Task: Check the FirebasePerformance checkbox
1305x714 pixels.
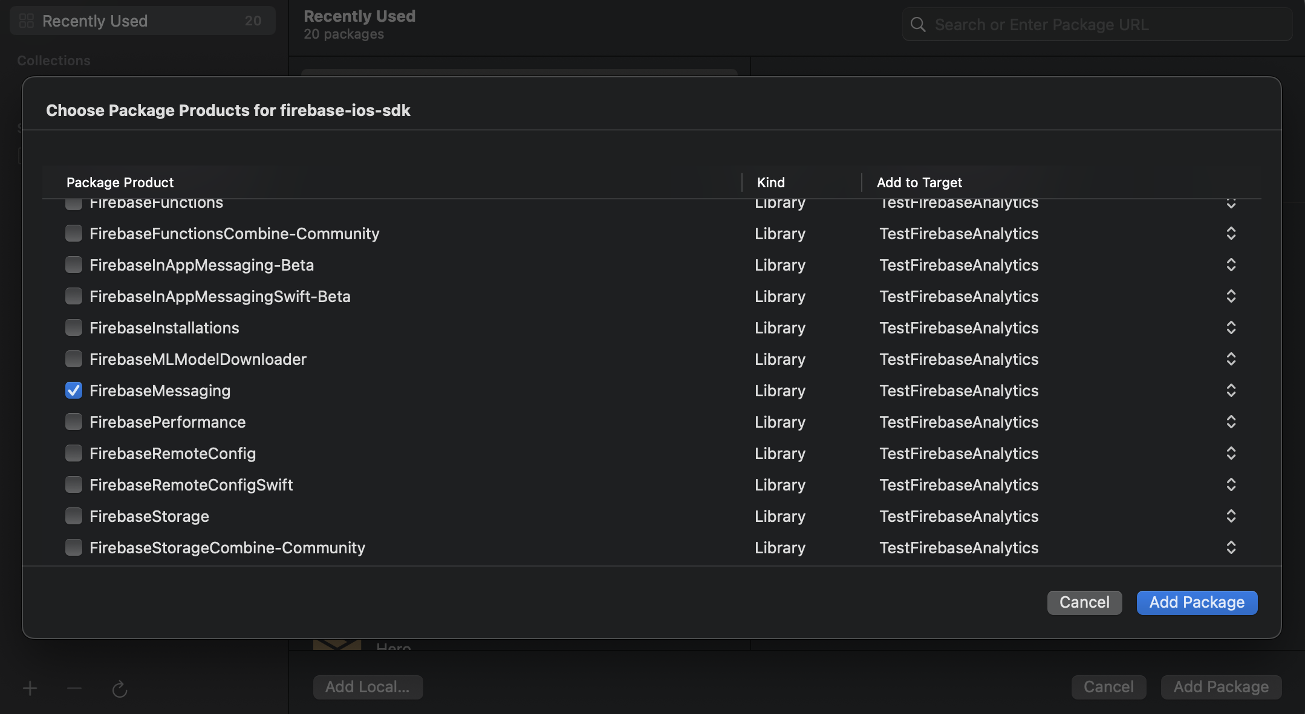Action: pyautogui.click(x=74, y=422)
